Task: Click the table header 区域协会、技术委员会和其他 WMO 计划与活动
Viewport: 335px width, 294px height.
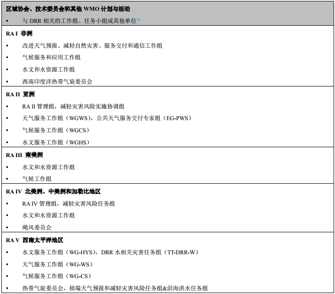Action: click(x=68, y=9)
